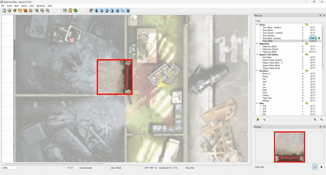Toggle the left button beside Door_red preview label
Screen dimensions: 326x175
(315, 167)
